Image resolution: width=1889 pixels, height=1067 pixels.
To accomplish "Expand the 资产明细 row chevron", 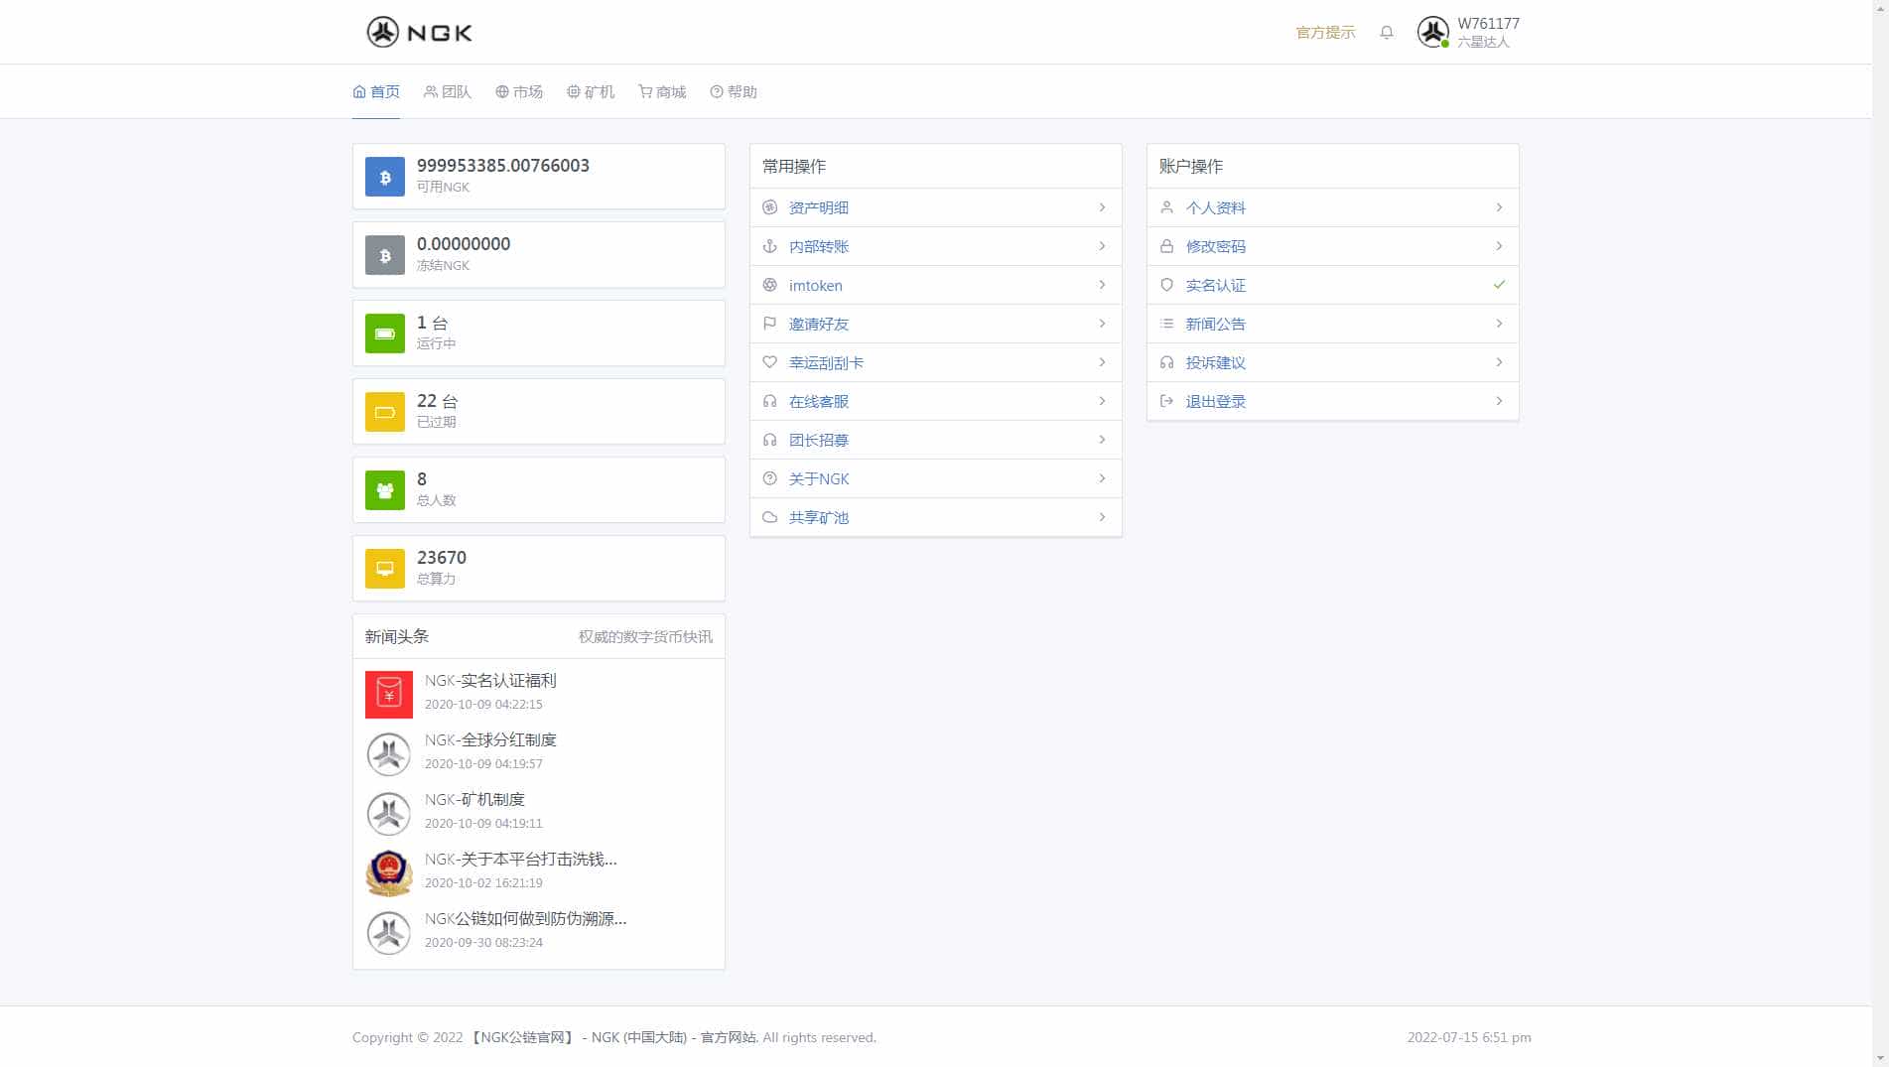I will click(1102, 207).
